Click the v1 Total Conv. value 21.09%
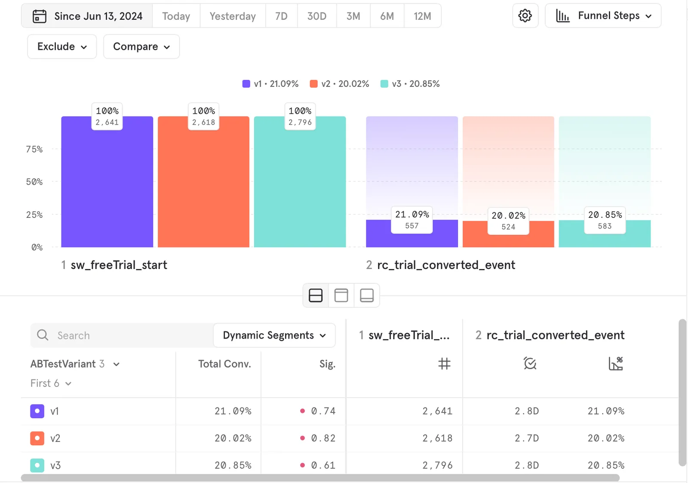Viewport: 688px width, 483px height. point(233,411)
